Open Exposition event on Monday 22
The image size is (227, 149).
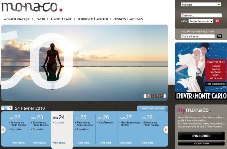click(16, 129)
